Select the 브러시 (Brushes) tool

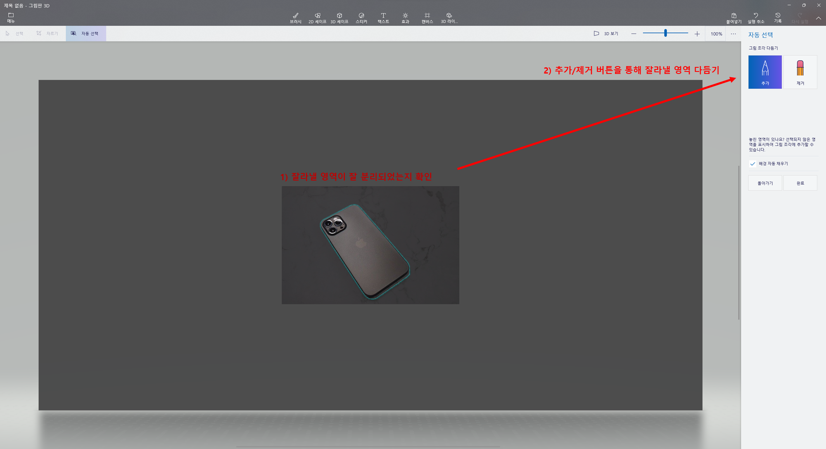click(295, 18)
